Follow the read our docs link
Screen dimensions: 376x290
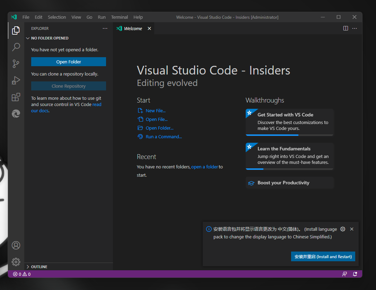[x=97, y=105]
